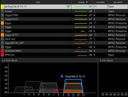Click the gray swatch beside Ziggo07085
128x97 pixels.
(x=2, y=15)
